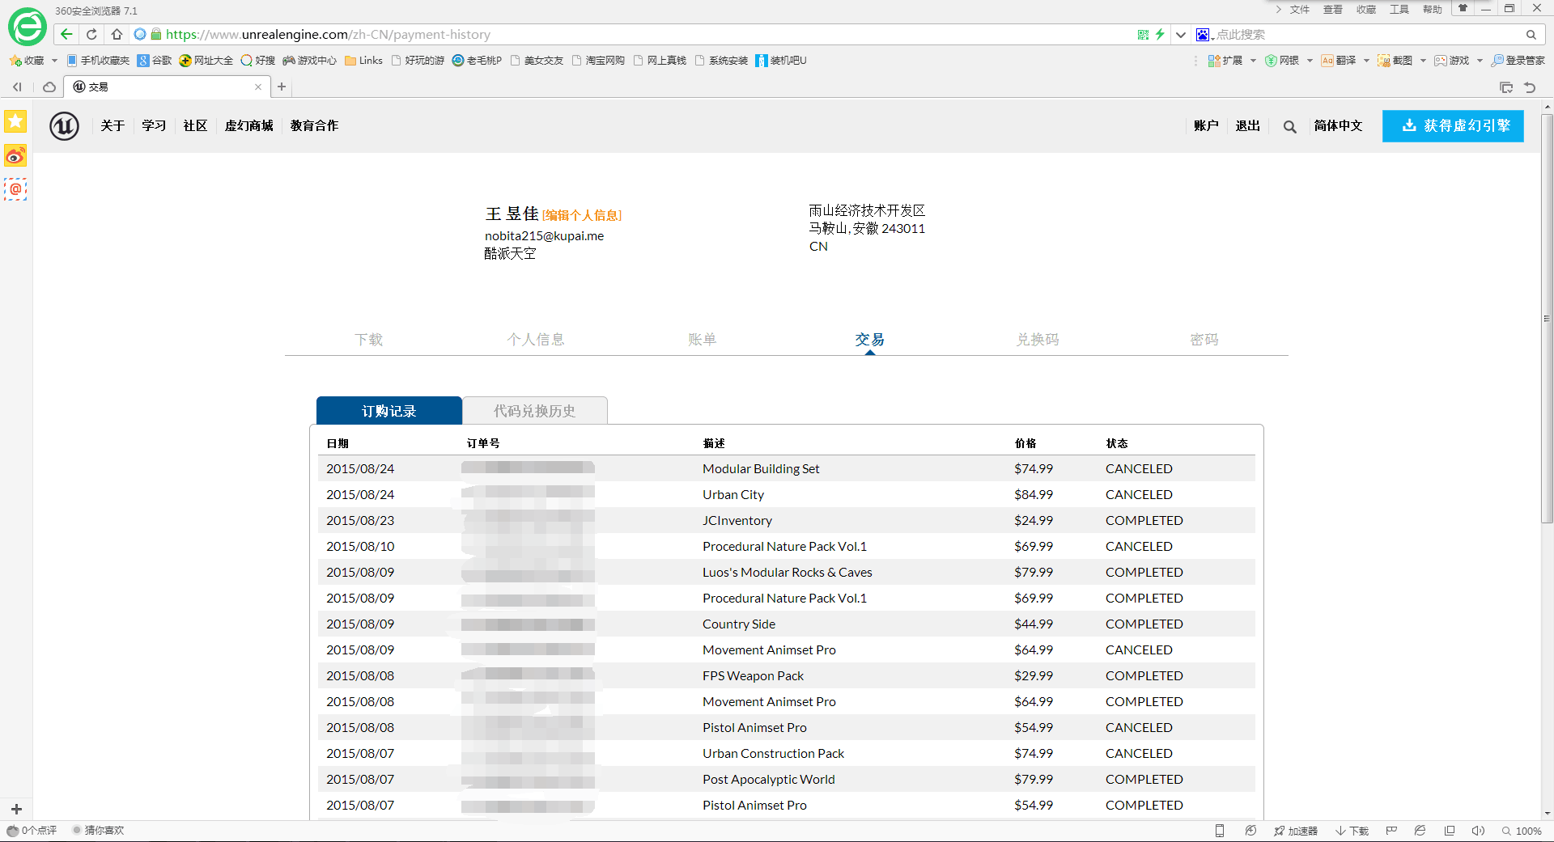Open the 谷歌 bookmark

coord(155,61)
